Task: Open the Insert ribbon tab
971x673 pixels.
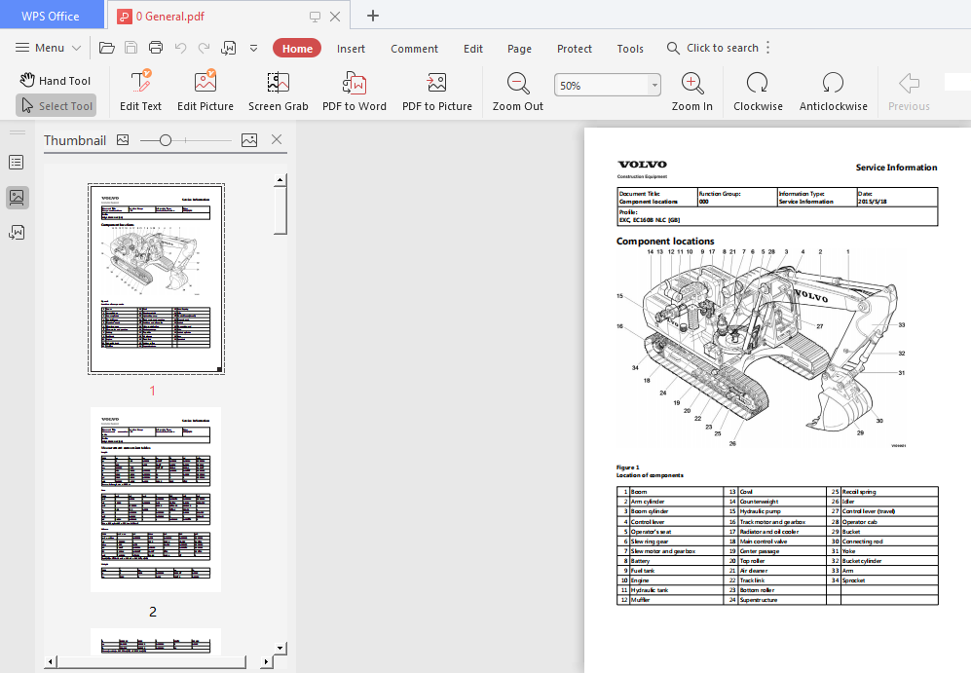Action: [x=352, y=49]
